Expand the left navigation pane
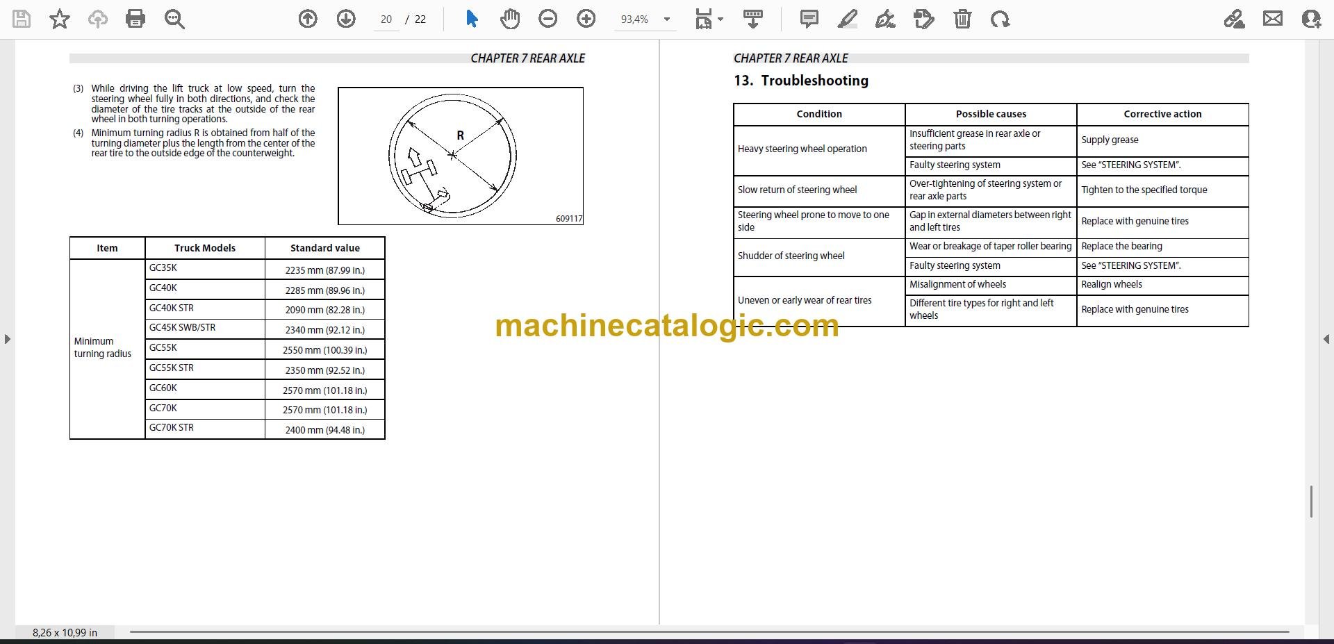1334x644 pixels. (7, 339)
